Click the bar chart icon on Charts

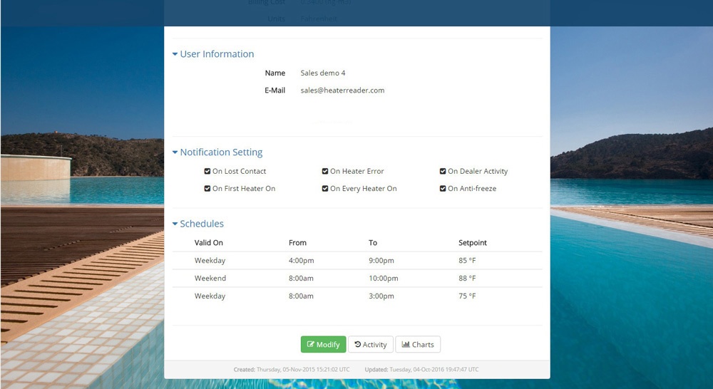[406, 345]
